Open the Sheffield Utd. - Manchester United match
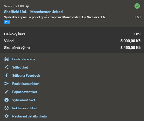The height and width of the screenshot is (121, 144). 33,12
